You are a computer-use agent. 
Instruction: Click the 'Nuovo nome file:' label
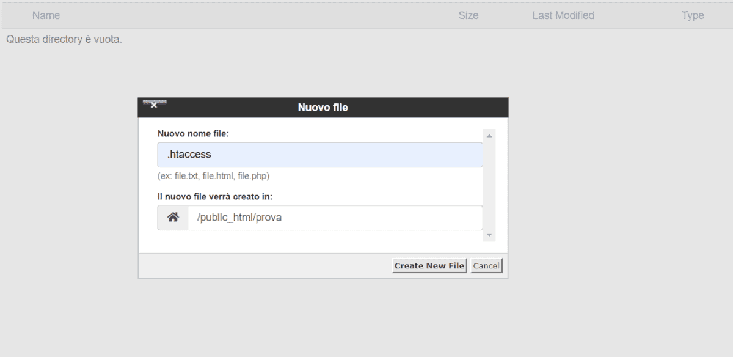[193, 133]
